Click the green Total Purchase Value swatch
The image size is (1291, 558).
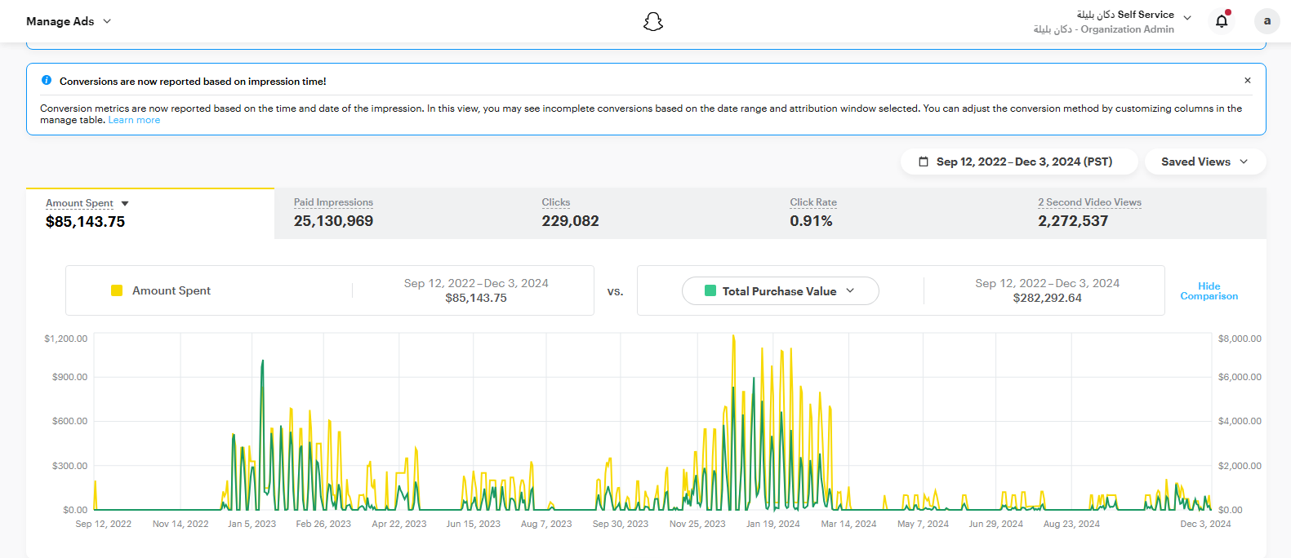[710, 291]
